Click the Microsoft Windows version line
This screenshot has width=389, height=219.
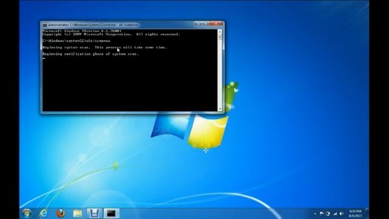(x=82, y=31)
